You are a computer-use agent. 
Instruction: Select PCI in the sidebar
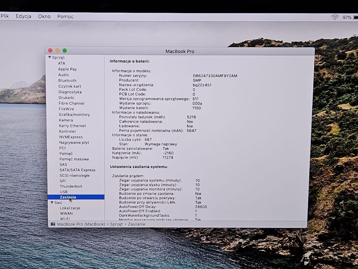(x=62, y=148)
